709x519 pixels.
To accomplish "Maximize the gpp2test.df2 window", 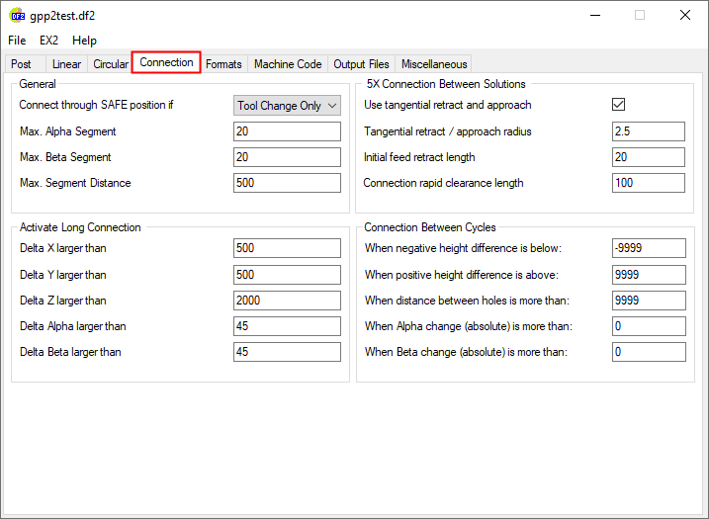I will pyautogui.click(x=639, y=15).
